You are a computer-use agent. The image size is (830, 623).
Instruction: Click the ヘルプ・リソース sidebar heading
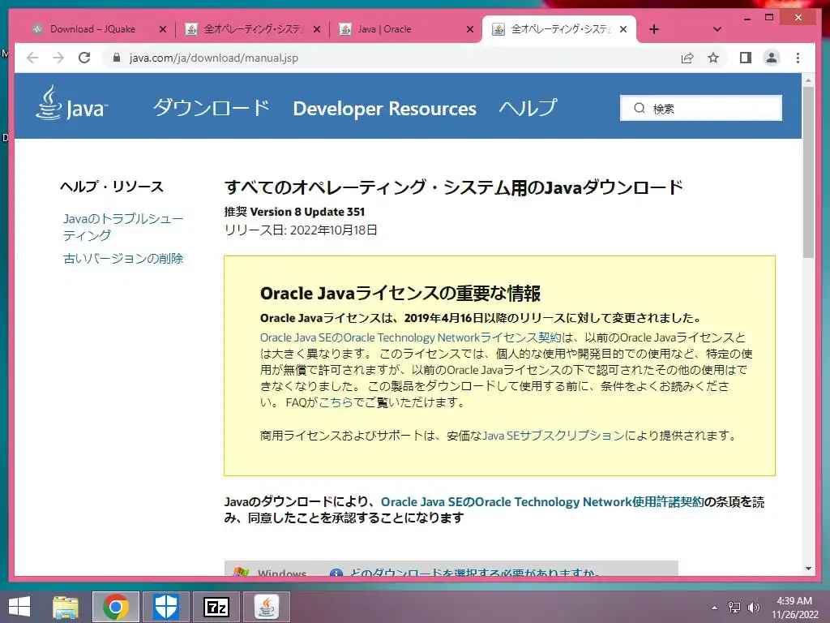pyautogui.click(x=112, y=187)
